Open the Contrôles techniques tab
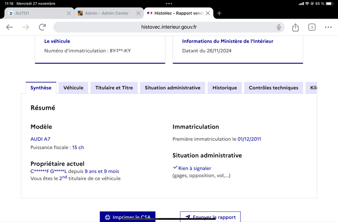The image size is (338, 222). click(273, 88)
